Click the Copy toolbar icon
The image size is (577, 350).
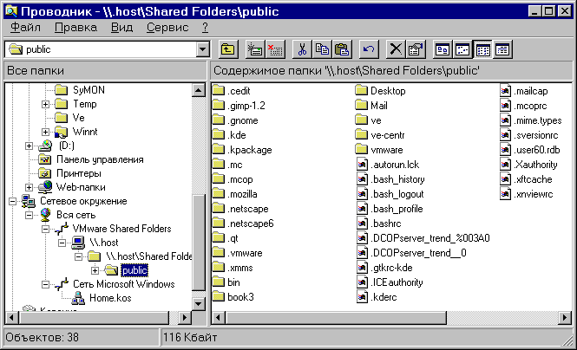322,49
